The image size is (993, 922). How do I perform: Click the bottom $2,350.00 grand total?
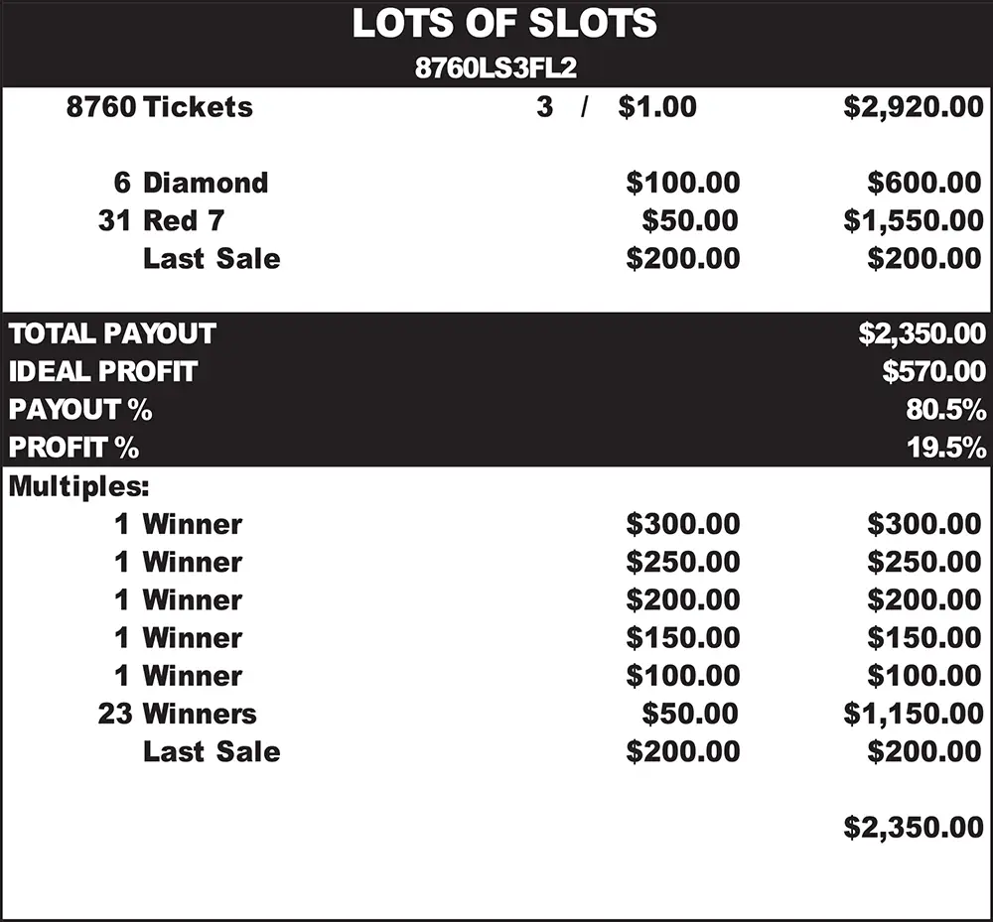coord(913,827)
